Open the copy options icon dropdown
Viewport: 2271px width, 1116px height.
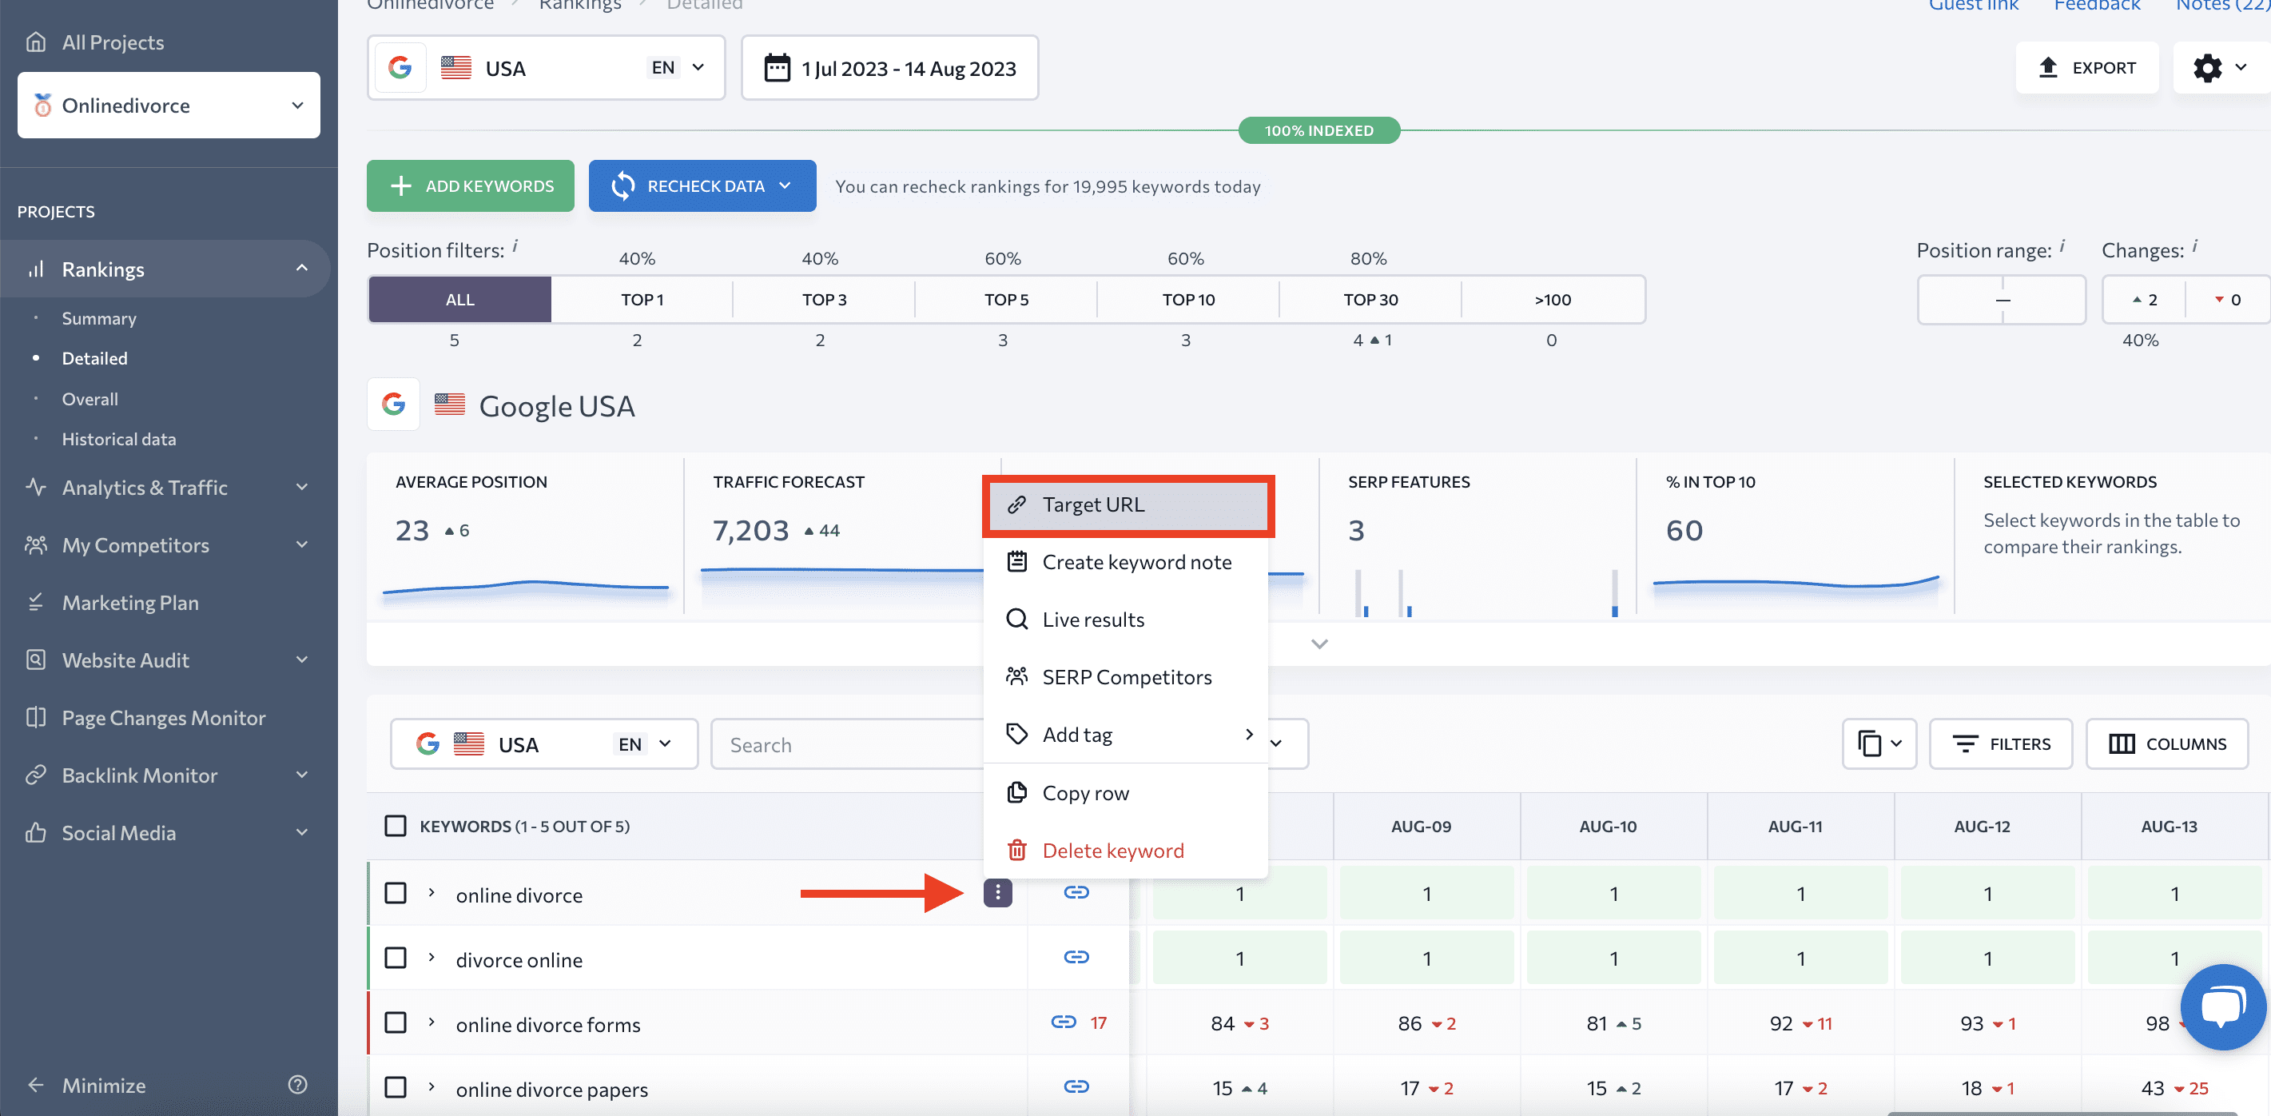pyautogui.click(x=1879, y=743)
